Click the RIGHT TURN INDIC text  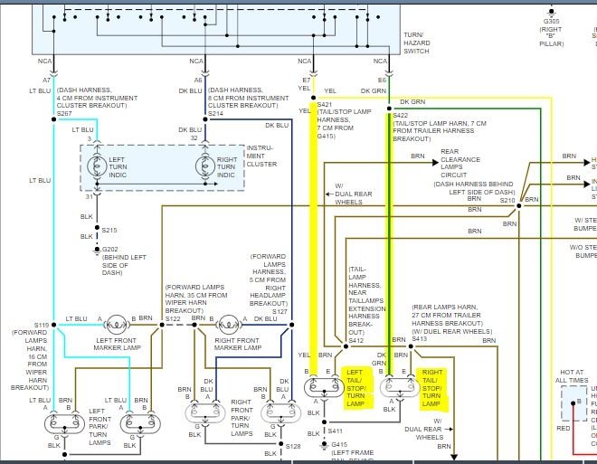tap(227, 167)
